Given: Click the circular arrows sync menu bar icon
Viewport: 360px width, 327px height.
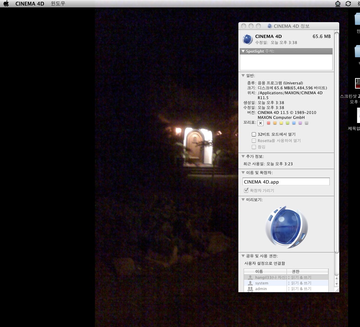Looking at the screenshot, I should (x=348, y=4).
